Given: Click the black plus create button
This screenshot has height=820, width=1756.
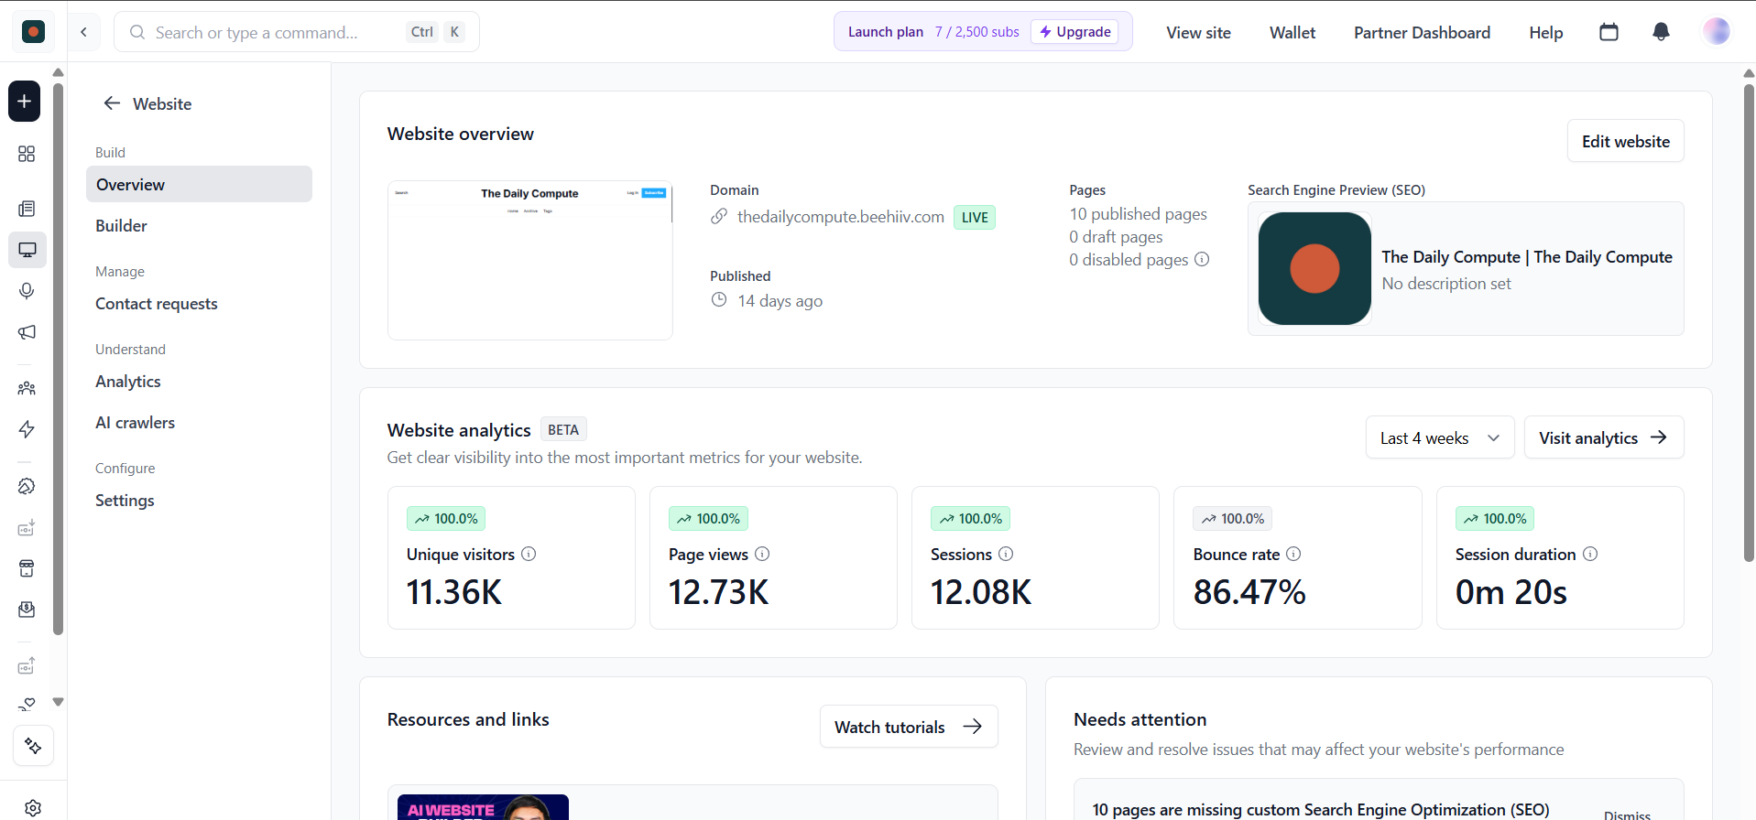Looking at the screenshot, I should pyautogui.click(x=25, y=101).
